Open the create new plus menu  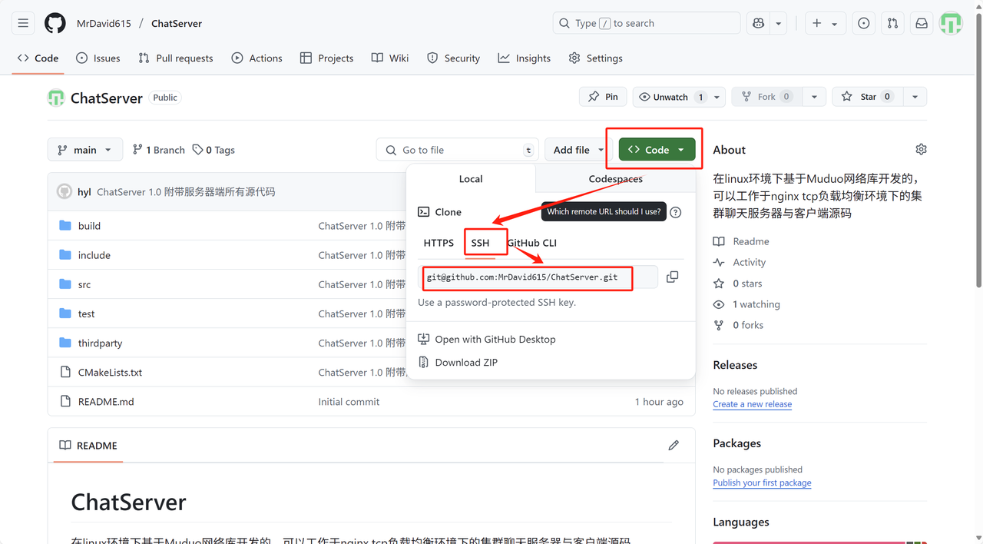point(826,23)
